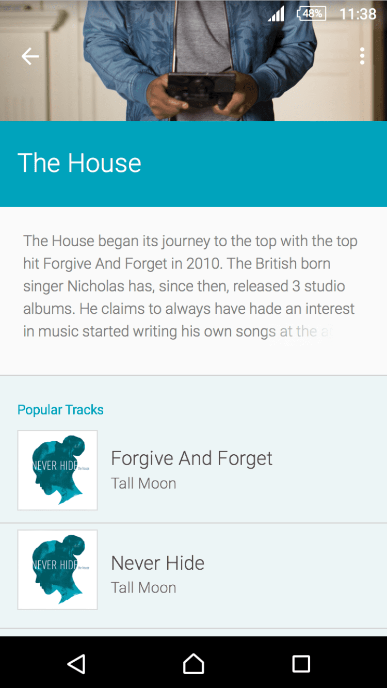387x688 pixels.
Task: Tap Tall Moon under Never Hide
Action: point(143,588)
